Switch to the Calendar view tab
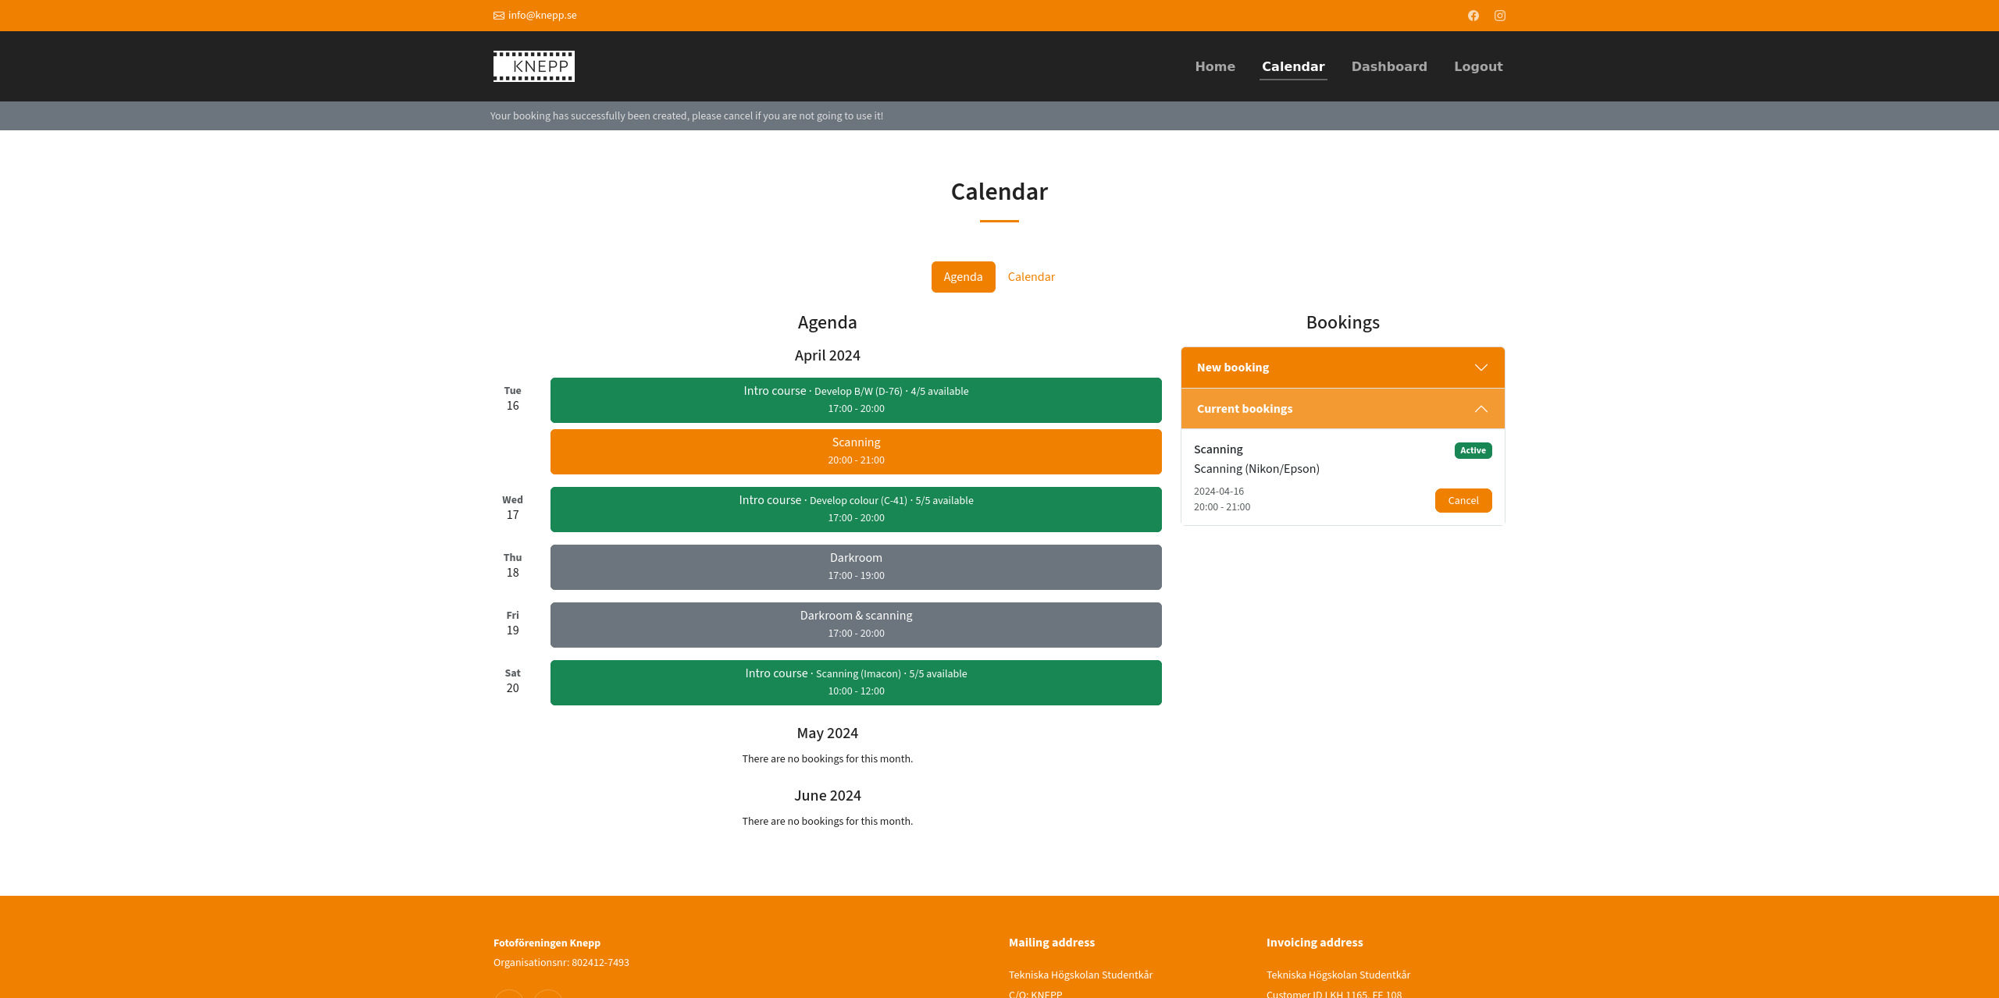Viewport: 1999px width, 998px height. [x=1031, y=277]
